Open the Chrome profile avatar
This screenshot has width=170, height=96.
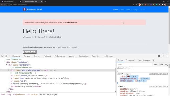[165, 5]
